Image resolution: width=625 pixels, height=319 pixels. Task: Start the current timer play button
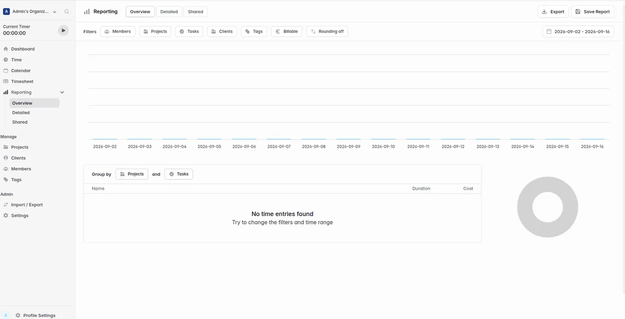pos(63,30)
